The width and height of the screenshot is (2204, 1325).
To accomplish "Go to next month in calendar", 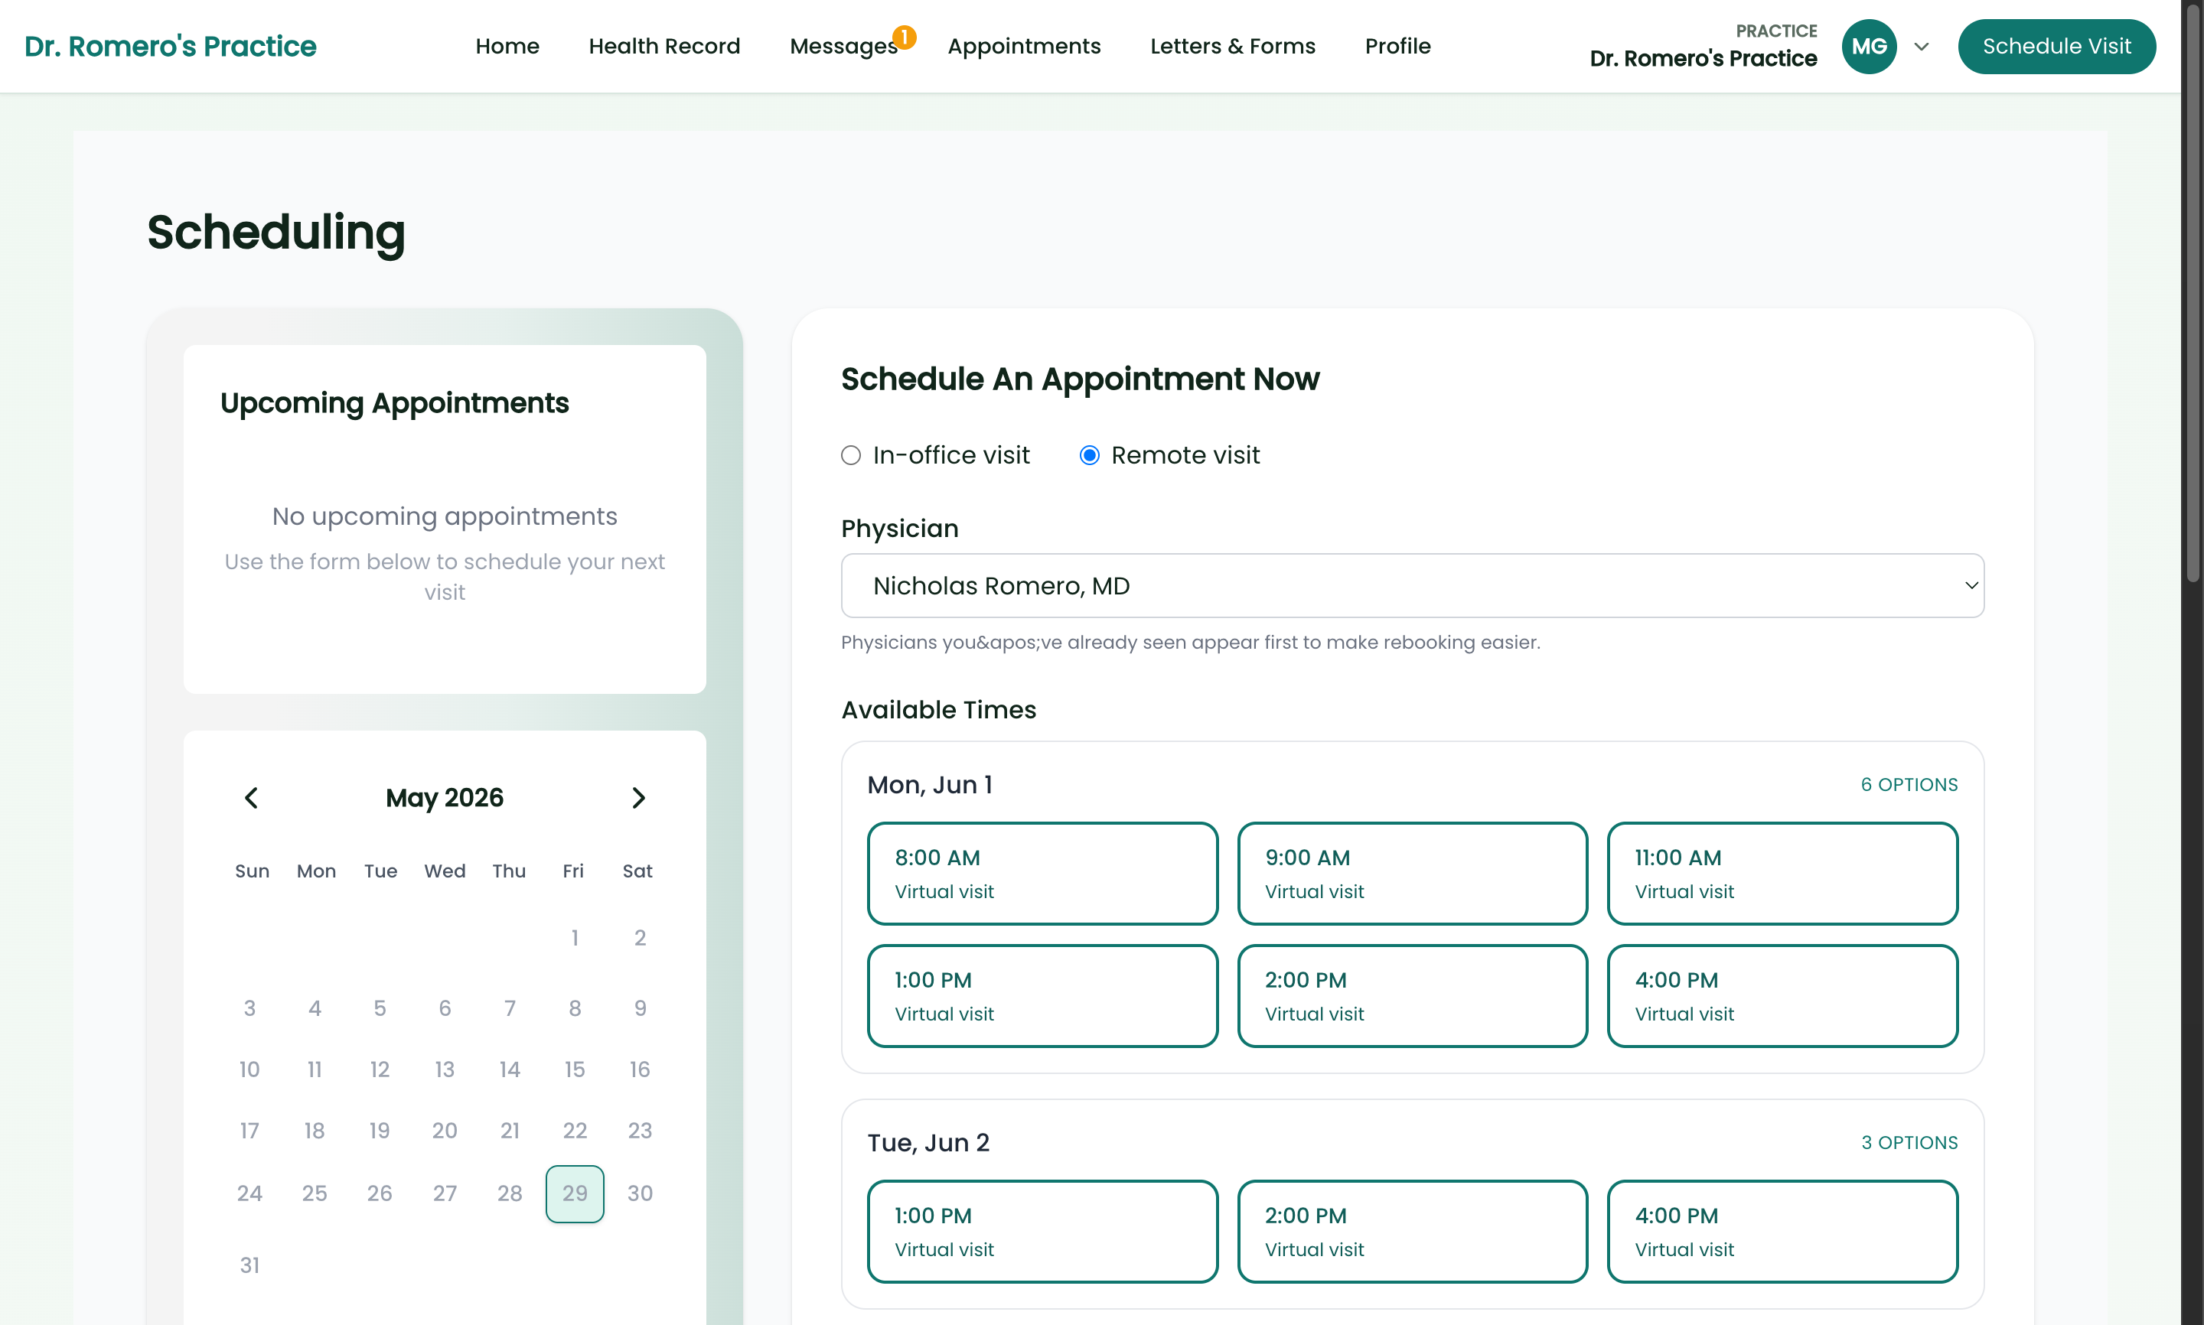I will click(x=637, y=797).
